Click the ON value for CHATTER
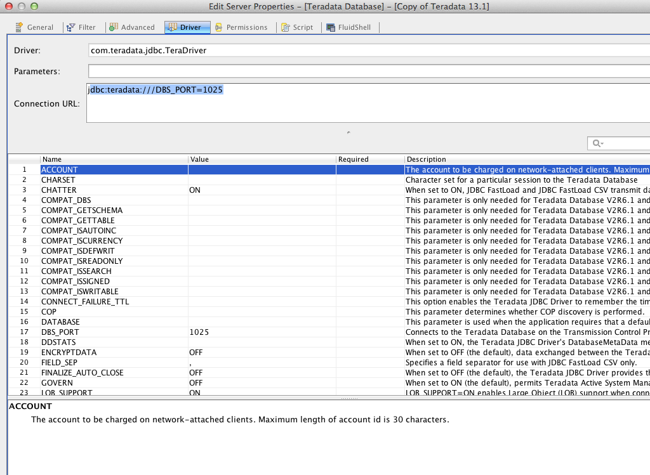 coord(195,190)
